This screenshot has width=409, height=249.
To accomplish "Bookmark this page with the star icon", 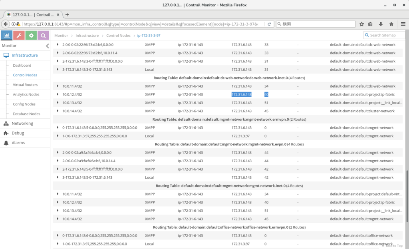I will pyautogui.click(x=361, y=24).
